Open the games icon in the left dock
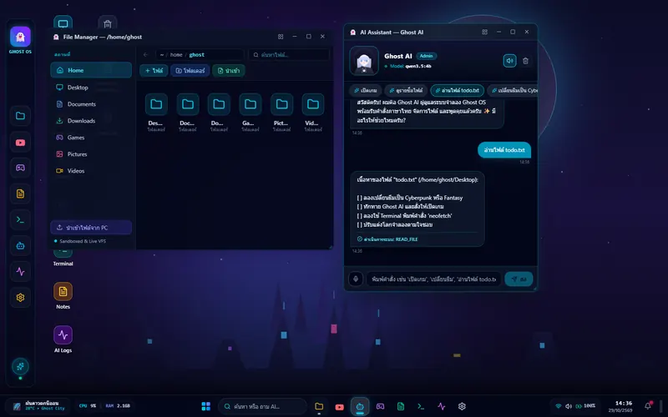Image resolution: width=668 pixels, height=417 pixels. (x=20, y=168)
